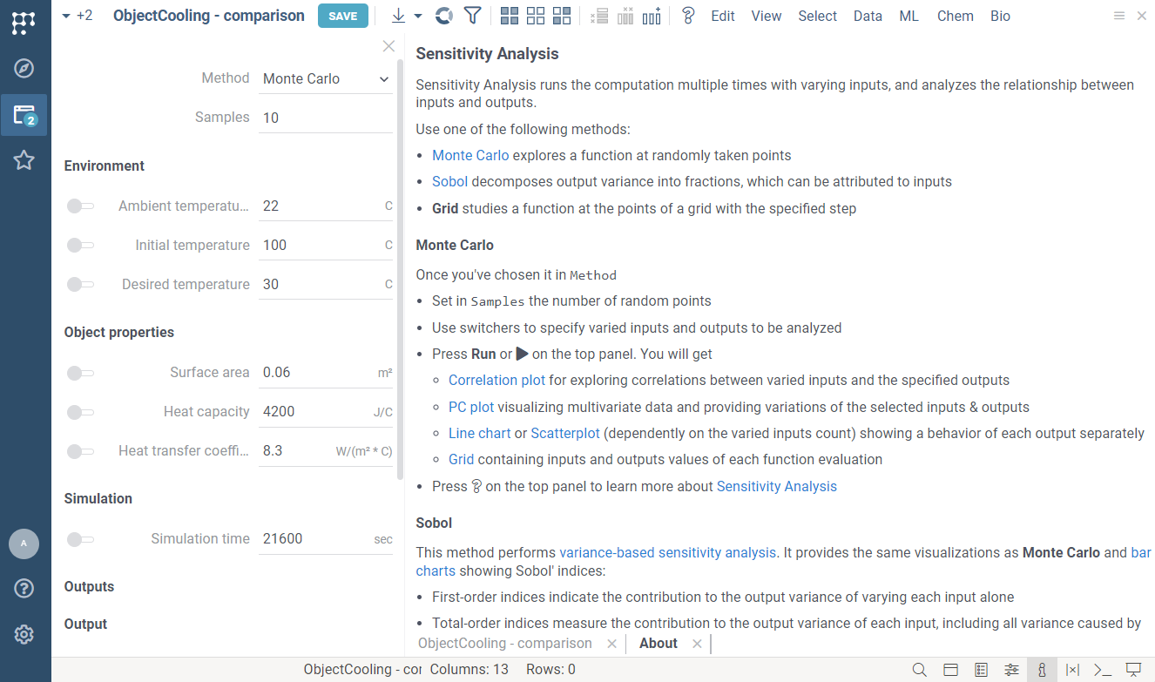Click the add new column toolbar icon
The width and height of the screenshot is (1155, 682).
click(652, 16)
